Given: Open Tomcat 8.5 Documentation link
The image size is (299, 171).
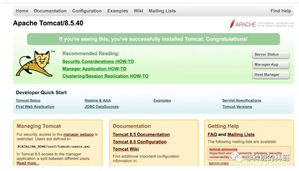Looking at the screenshot, I should tap(141, 134).
